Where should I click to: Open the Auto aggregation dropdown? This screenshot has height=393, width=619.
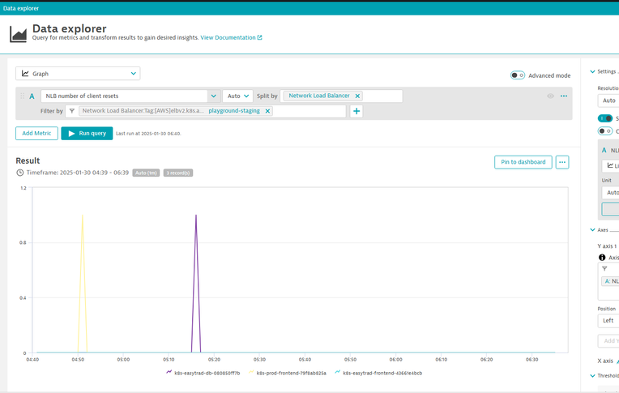(237, 96)
